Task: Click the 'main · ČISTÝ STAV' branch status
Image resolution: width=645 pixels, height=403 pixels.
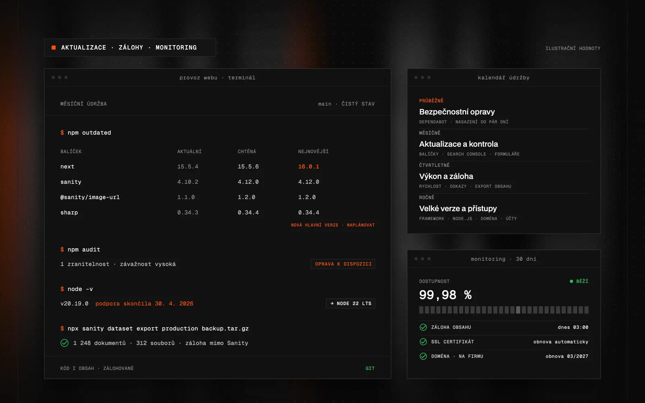Action: click(x=346, y=104)
